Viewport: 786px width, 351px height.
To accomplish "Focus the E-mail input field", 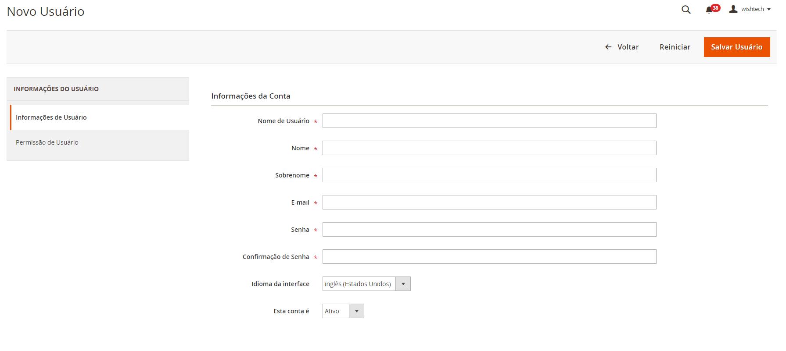I will (489, 202).
